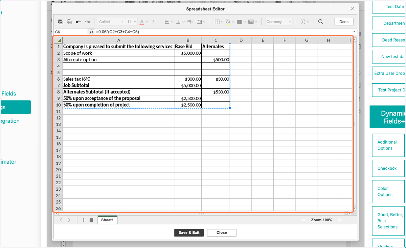This screenshot has width=406, height=248.
Task: Click the Zoom 100% label
Action: [322, 220]
